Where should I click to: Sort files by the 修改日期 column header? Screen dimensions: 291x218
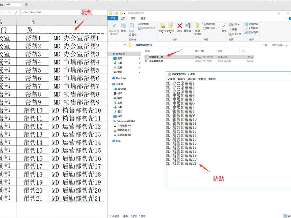199,51
